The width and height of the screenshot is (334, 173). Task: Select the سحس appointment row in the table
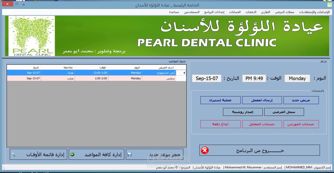pos(103,78)
